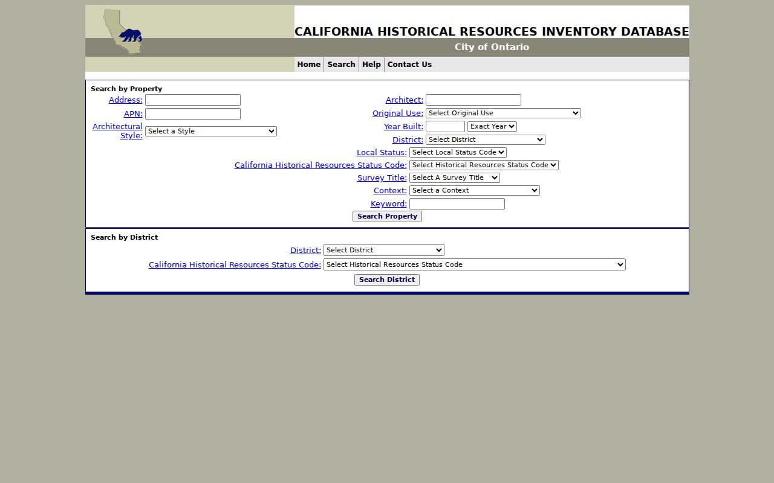Open the Home menu item
The image size is (774, 483).
[x=309, y=65]
